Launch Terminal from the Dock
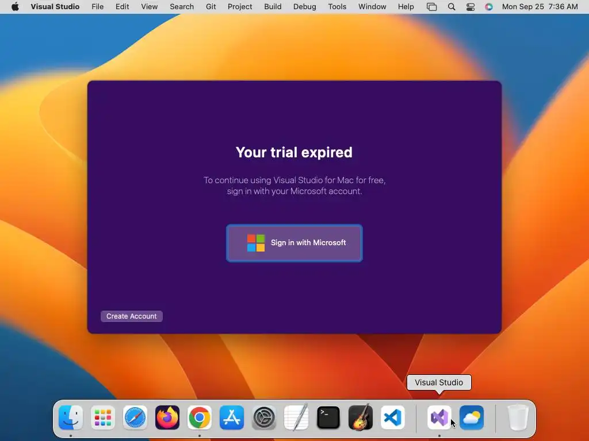Viewport: 589px width, 441px height. [x=328, y=417]
